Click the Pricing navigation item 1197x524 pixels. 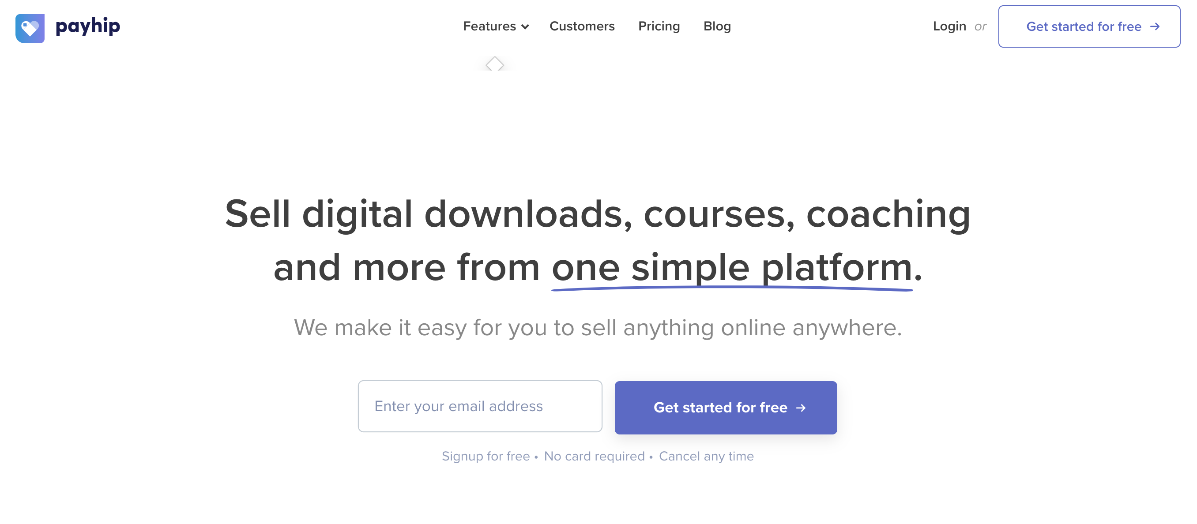click(x=659, y=26)
